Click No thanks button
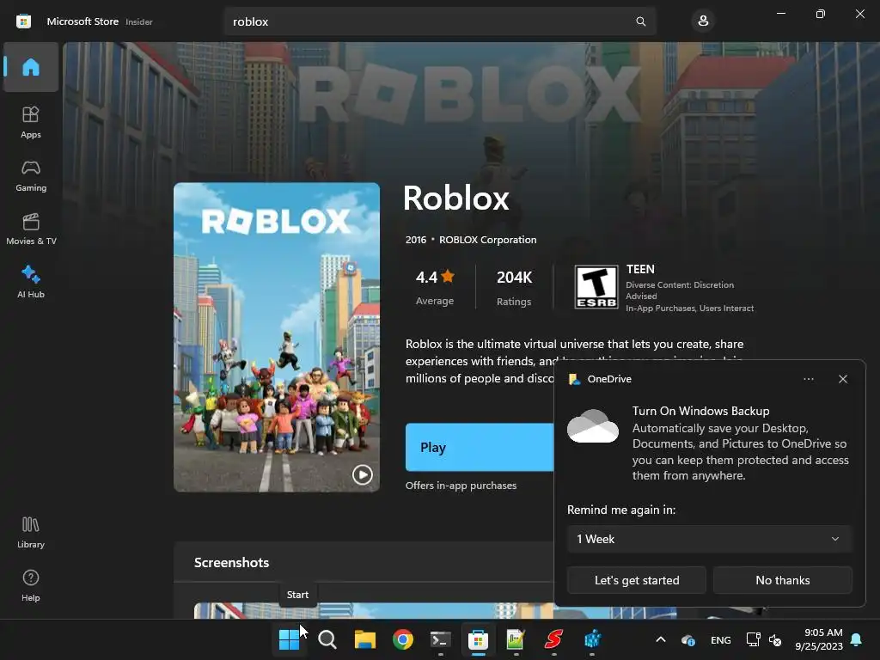Screen dimensions: 880x660 tap(782, 580)
